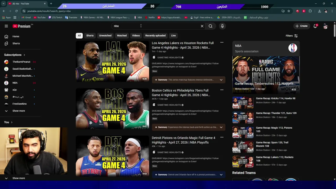The image size is (336, 189).
Task: Open Los Angeles Lakers vs Houston Rockets title
Action: click(183, 45)
